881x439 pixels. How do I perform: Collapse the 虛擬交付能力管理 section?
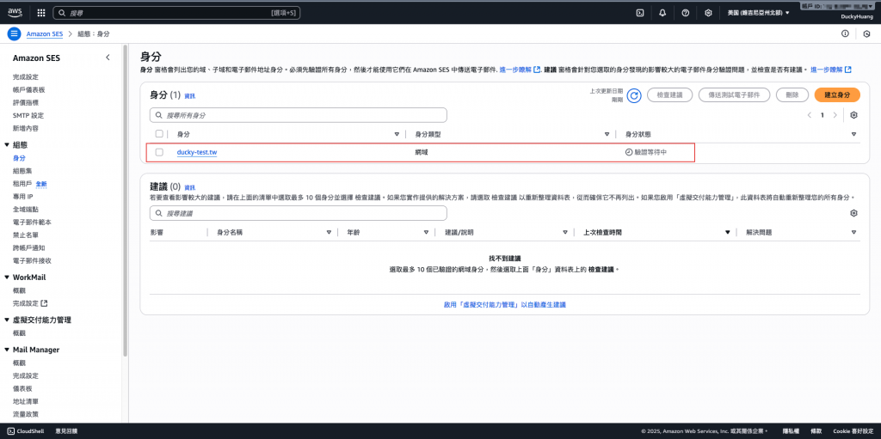(x=7, y=320)
